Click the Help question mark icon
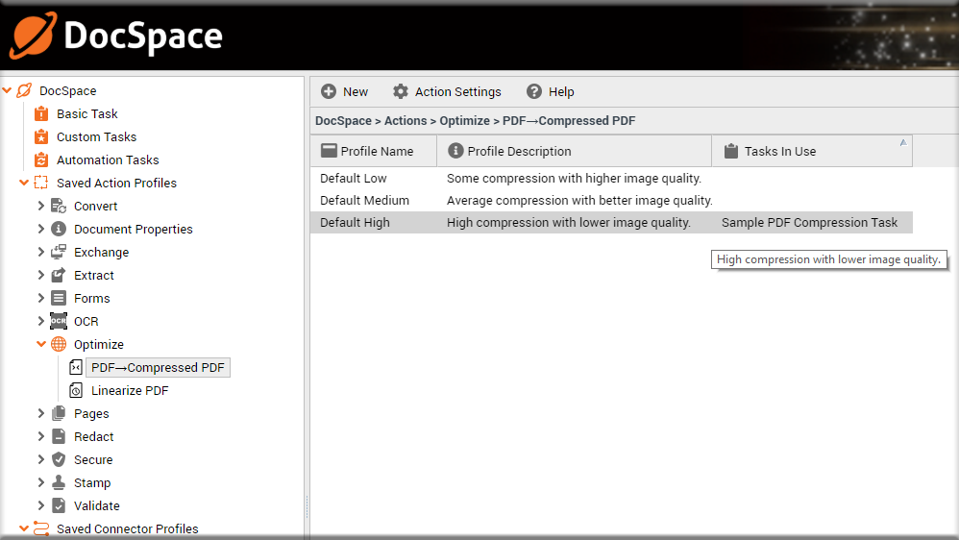Screen dimensions: 959x540 click(534, 91)
